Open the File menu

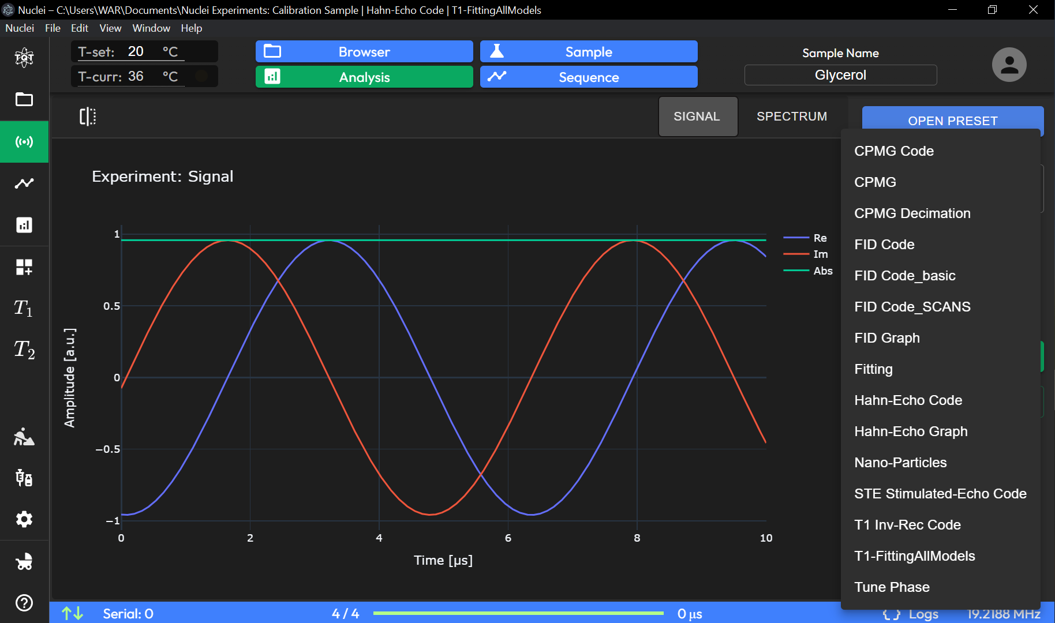click(53, 28)
